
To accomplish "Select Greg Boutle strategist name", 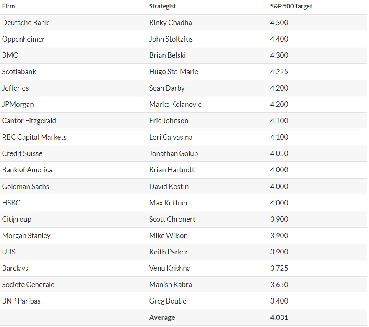I will point(168,301).
